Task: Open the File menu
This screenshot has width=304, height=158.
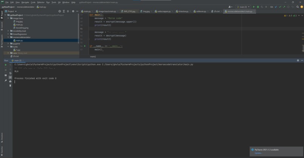Action: pos(7,2)
